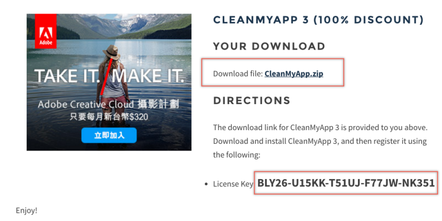Click the bullet point before License Key
The image size is (442, 221).
coord(206,184)
